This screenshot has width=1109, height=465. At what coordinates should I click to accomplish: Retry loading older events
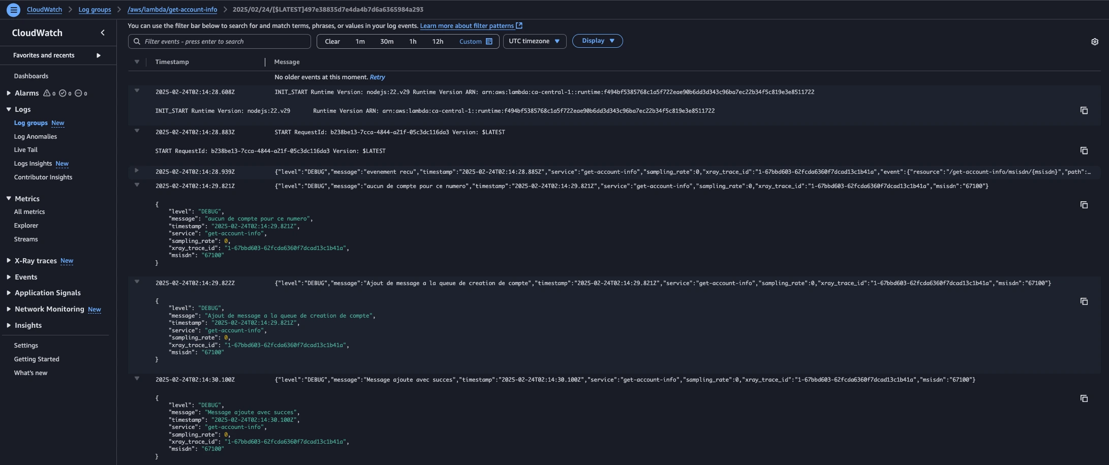(x=377, y=77)
